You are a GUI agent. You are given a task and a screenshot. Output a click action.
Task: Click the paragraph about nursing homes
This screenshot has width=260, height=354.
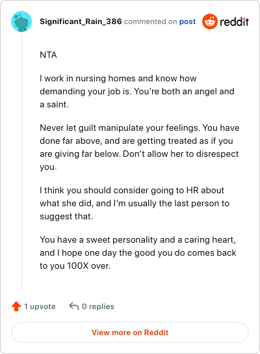[137, 92]
